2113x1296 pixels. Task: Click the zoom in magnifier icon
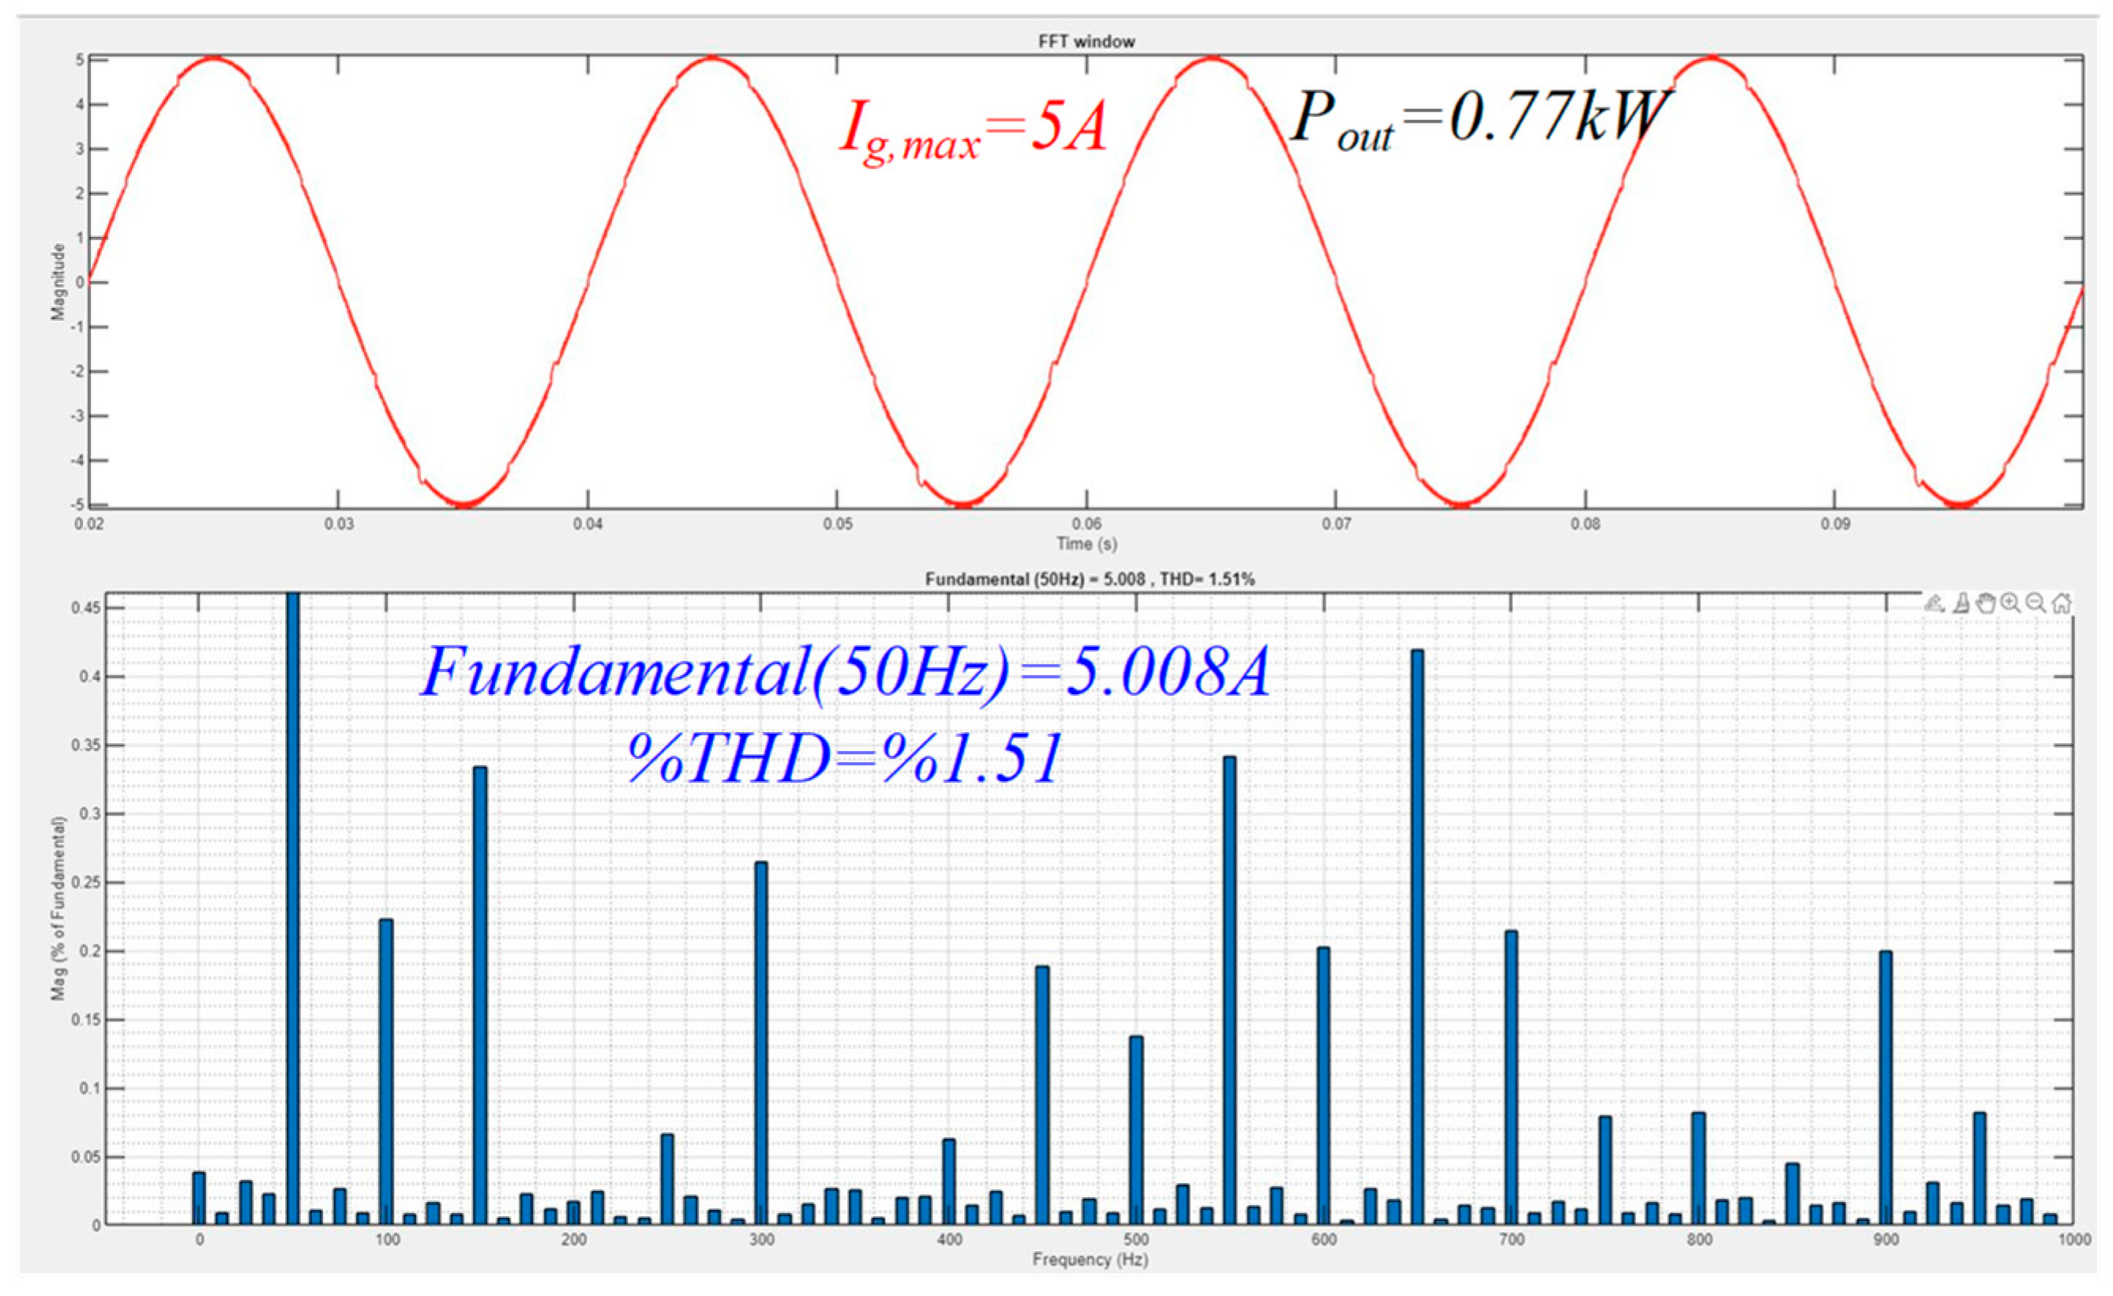point(2010,603)
